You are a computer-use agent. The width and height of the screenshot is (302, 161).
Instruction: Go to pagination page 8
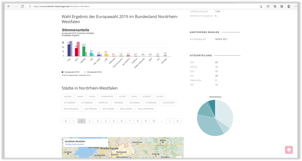[138, 121]
